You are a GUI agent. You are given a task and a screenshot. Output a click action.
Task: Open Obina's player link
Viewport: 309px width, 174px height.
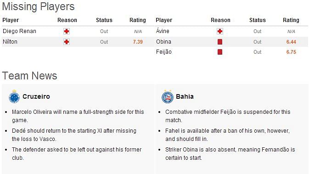[x=163, y=42]
